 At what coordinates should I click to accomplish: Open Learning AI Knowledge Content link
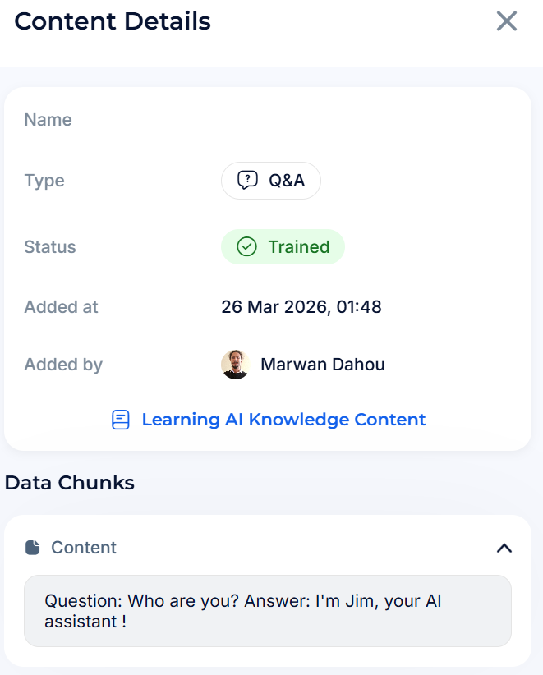(x=283, y=420)
